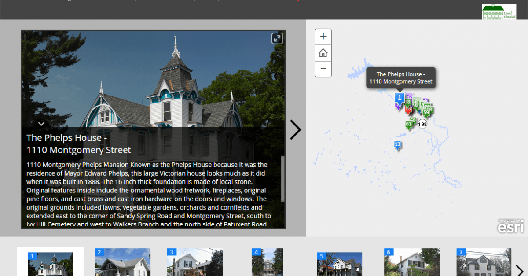The width and height of the screenshot is (528, 276).
Task: Advance to the next site with the arrow
Action: pyautogui.click(x=296, y=129)
